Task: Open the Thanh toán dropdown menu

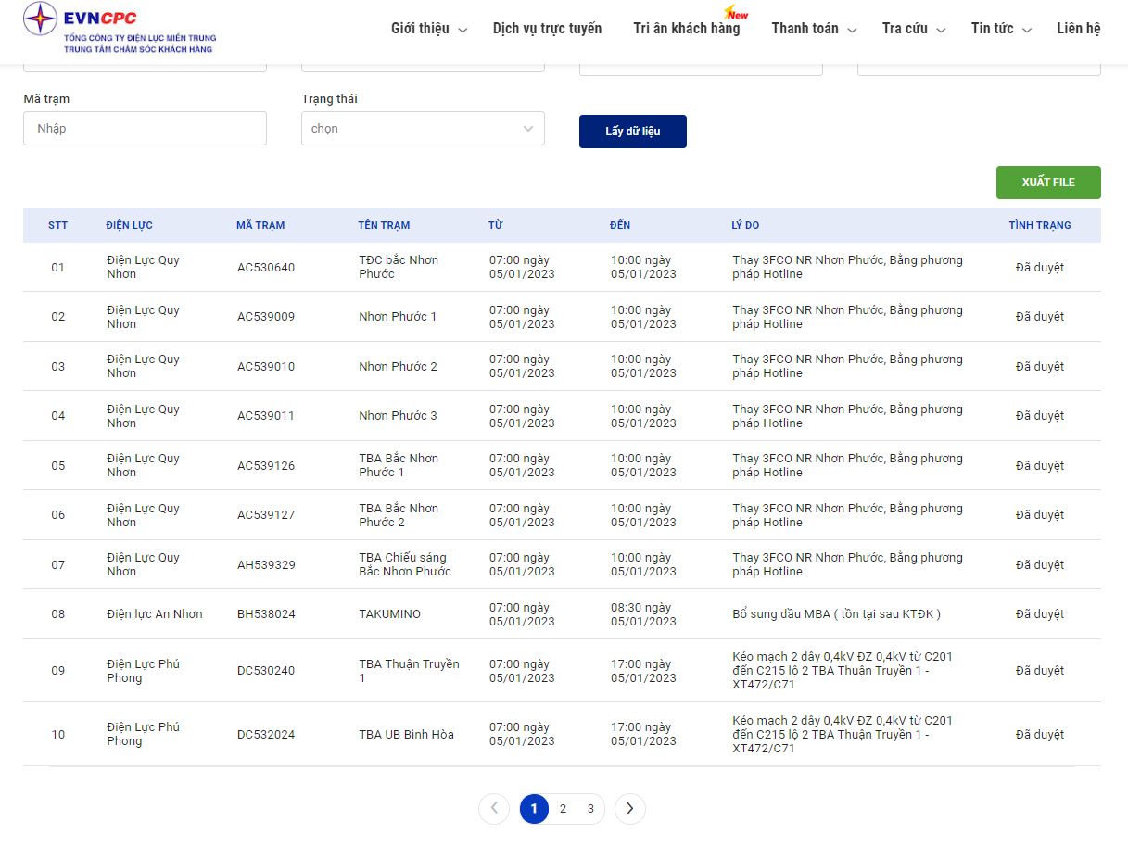Action: pos(814,29)
